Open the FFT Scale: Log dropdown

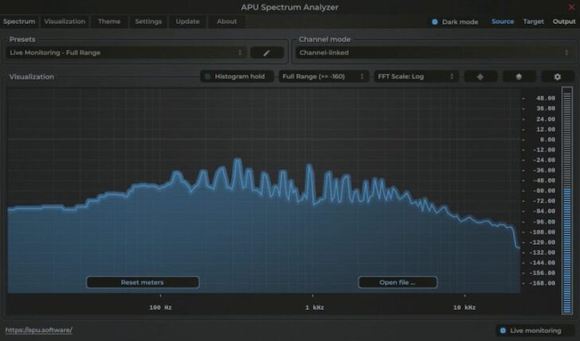(x=417, y=76)
